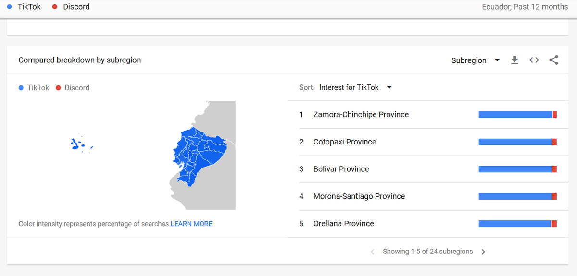Open the Subregion dropdown
This screenshot has height=276, width=577.
click(x=476, y=60)
